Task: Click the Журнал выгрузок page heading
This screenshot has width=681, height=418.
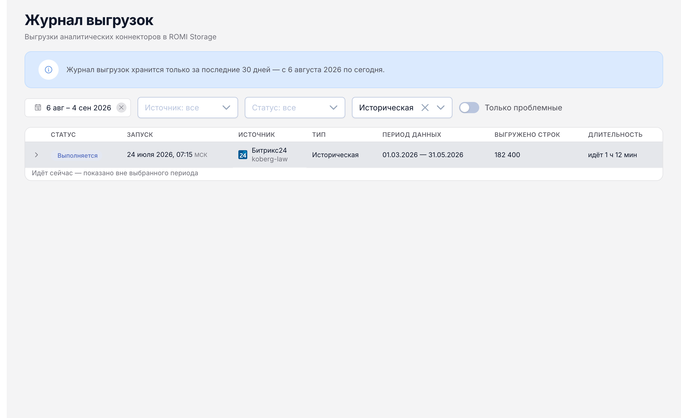Action: click(x=89, y=20)
